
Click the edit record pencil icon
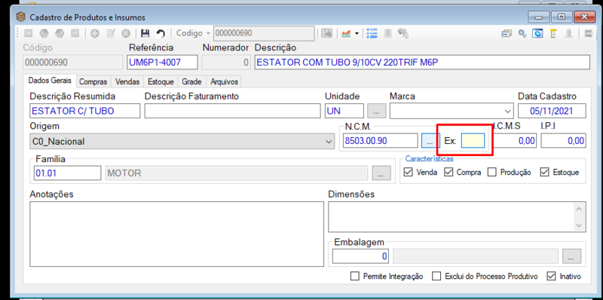111,33
